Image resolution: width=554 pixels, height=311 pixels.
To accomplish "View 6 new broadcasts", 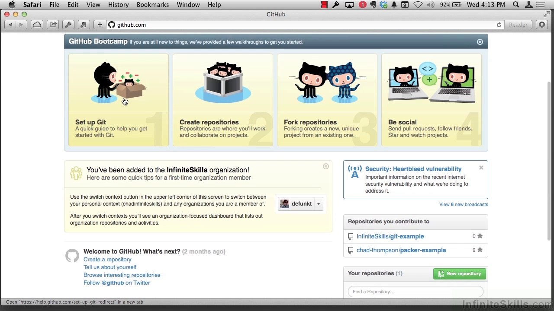I will point(464,205).
